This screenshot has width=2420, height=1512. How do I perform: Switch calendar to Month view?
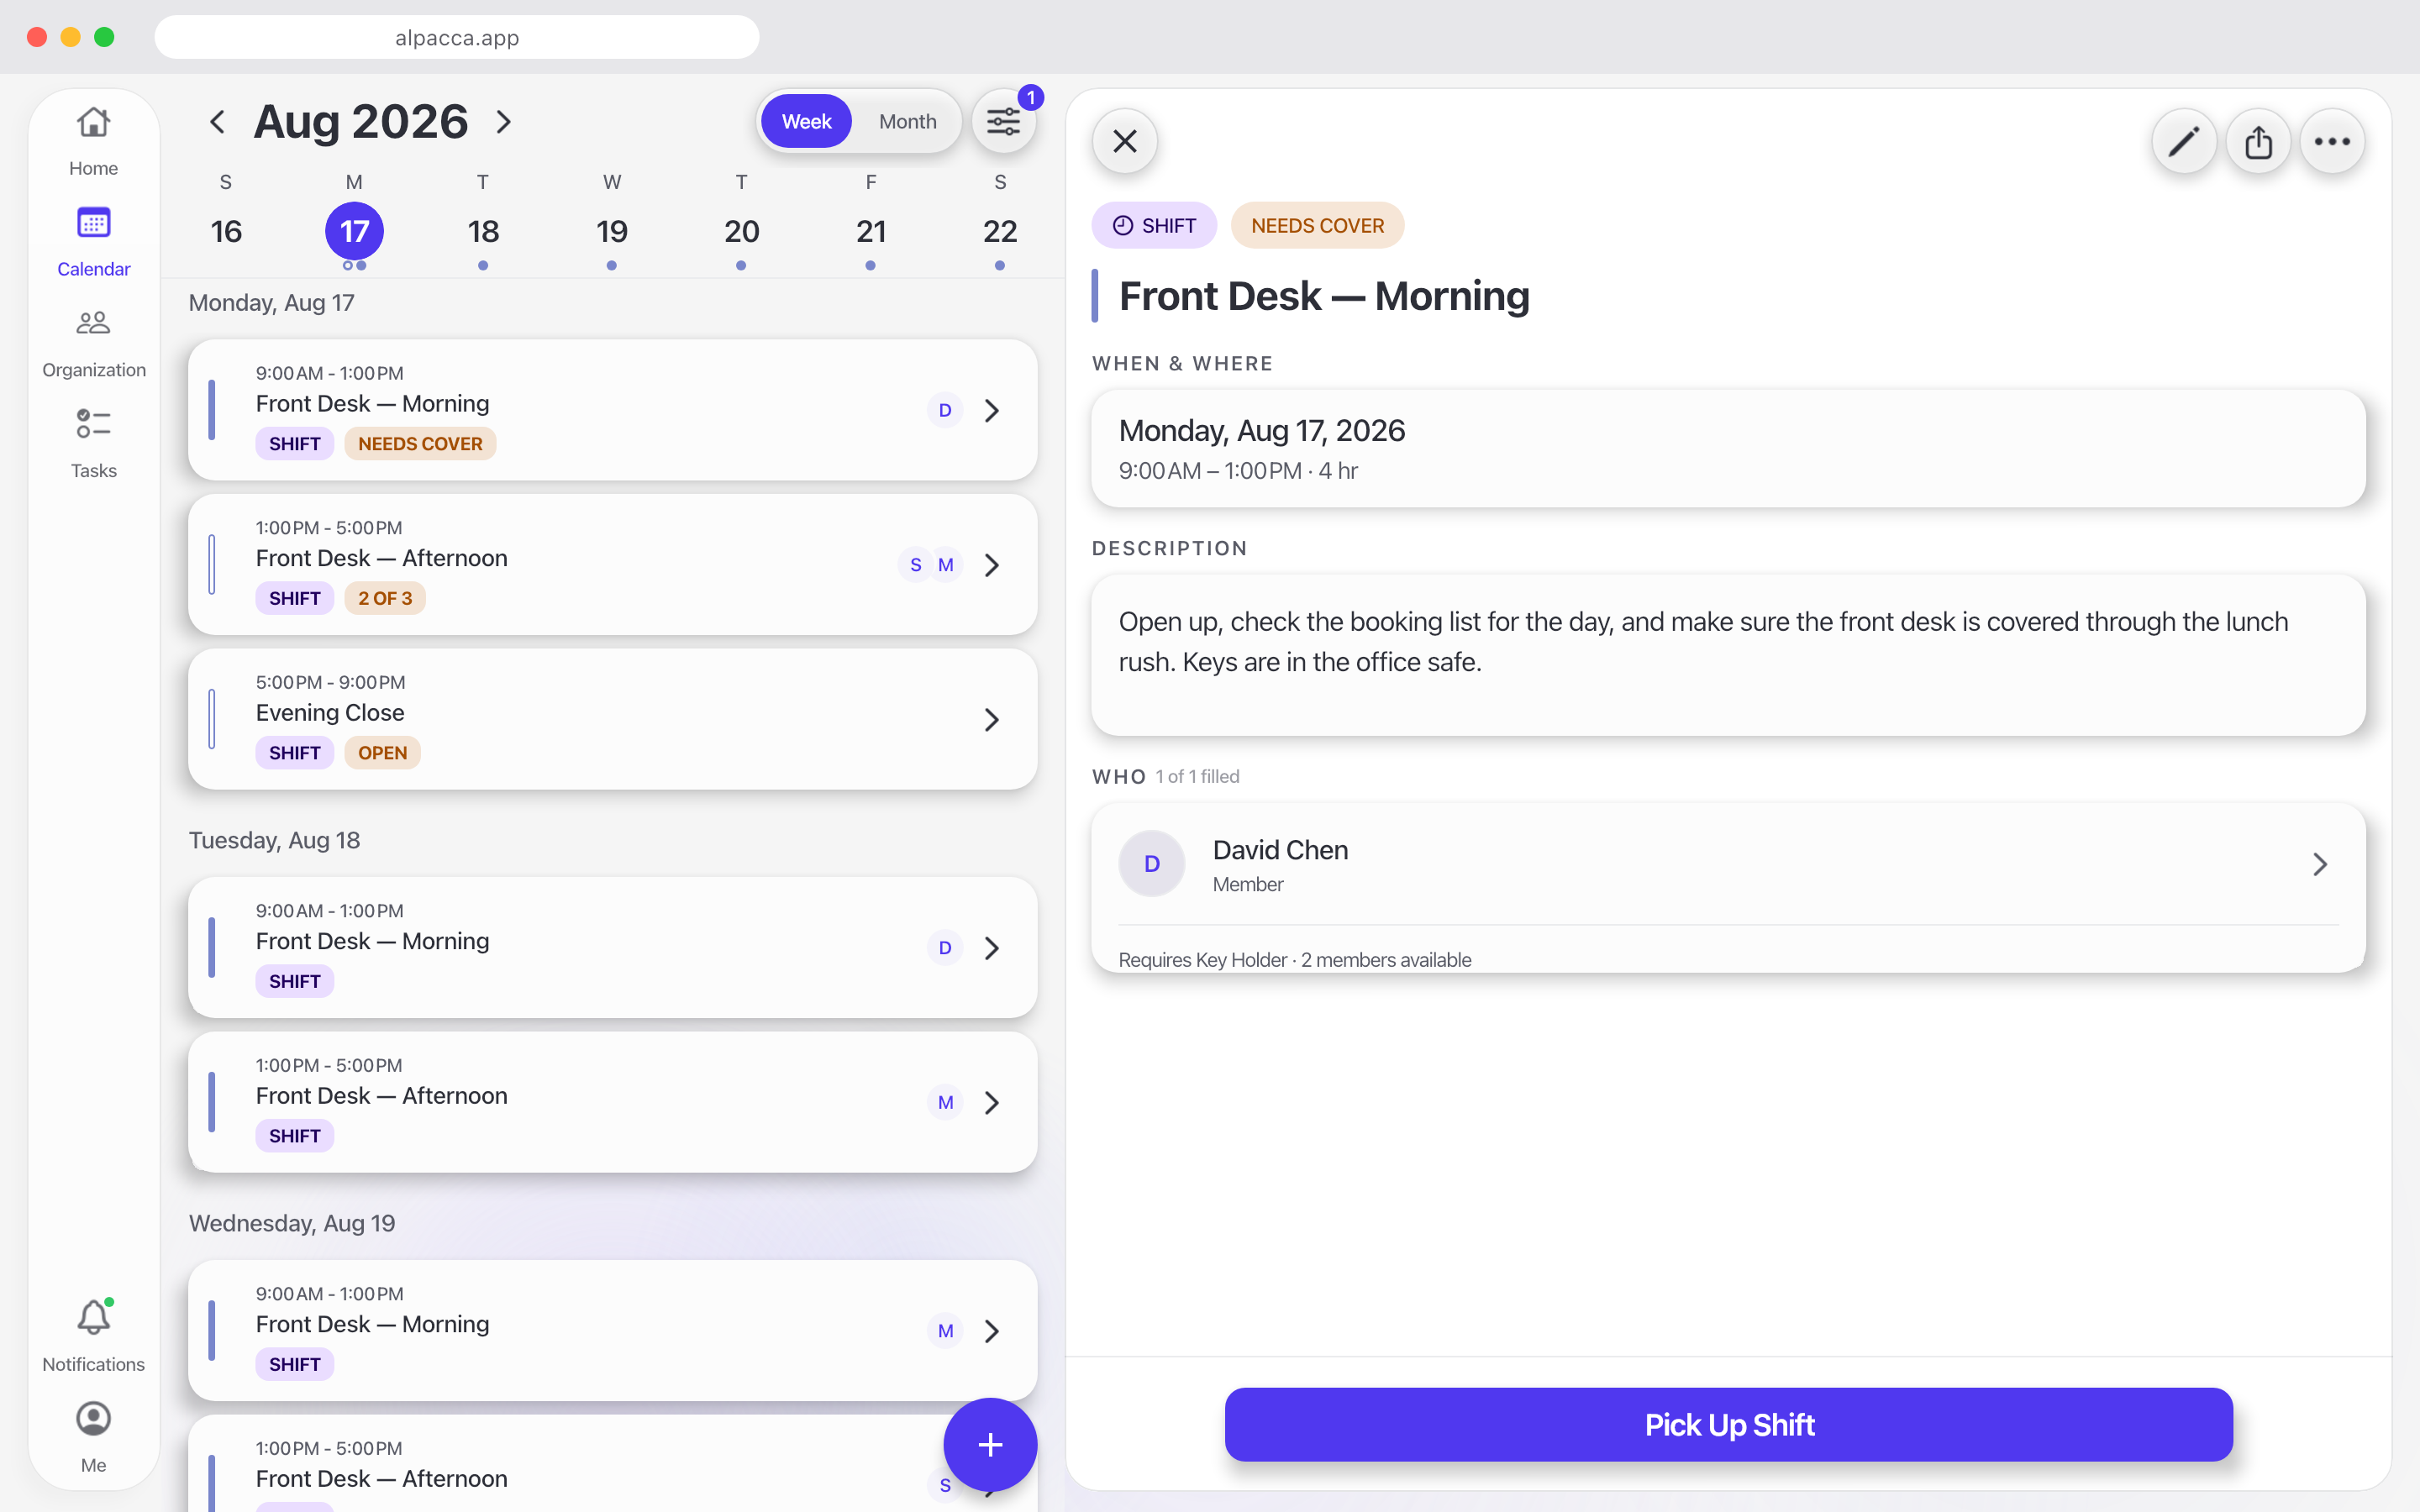908,122
